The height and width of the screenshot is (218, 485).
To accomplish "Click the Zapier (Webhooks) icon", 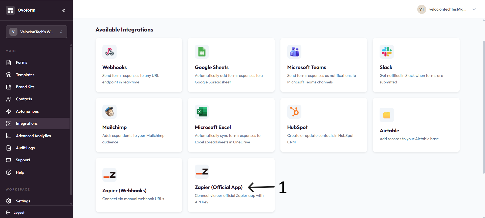I will point(109,175).
